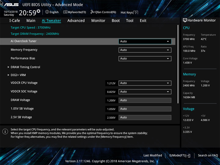Click the 10/13/2018 Saturday date
This screenshot has width=220, height=165.
point(11,13)
